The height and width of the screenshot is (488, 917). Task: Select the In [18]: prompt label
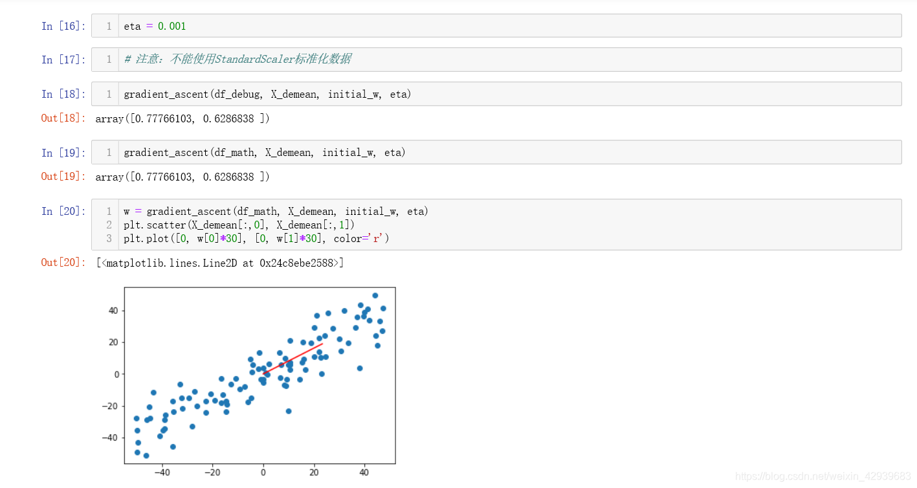63,94
